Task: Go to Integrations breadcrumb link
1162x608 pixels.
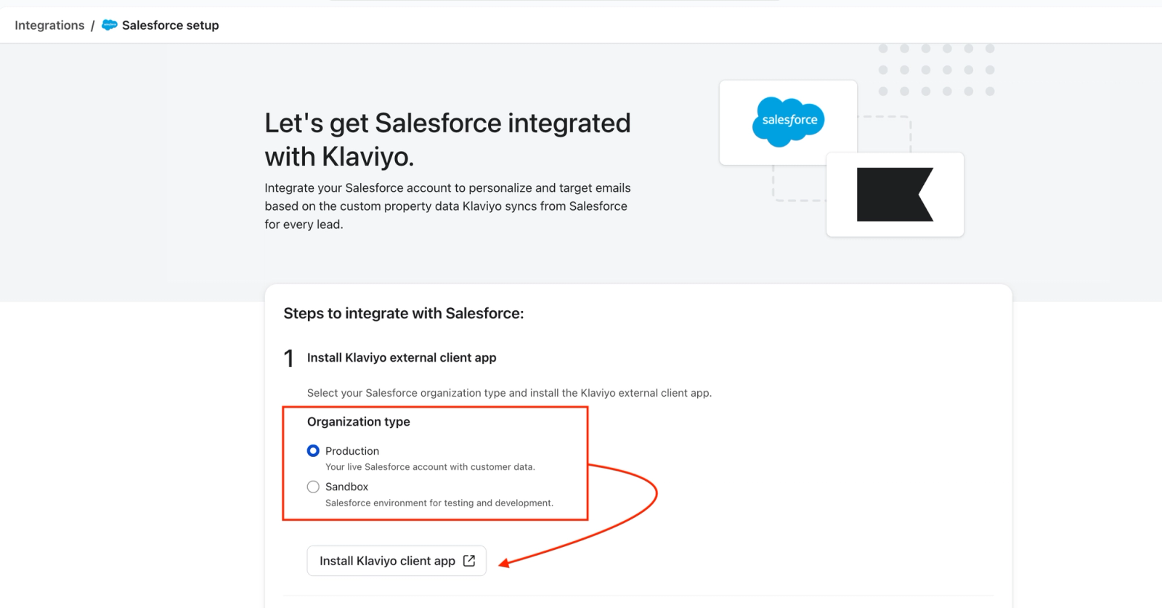Action: click(49, 25)
